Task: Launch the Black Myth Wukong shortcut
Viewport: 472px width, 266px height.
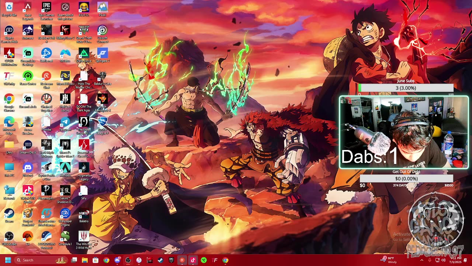Action: click(46, 149)
